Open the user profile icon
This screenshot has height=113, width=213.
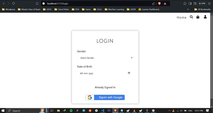click(205, 17)
